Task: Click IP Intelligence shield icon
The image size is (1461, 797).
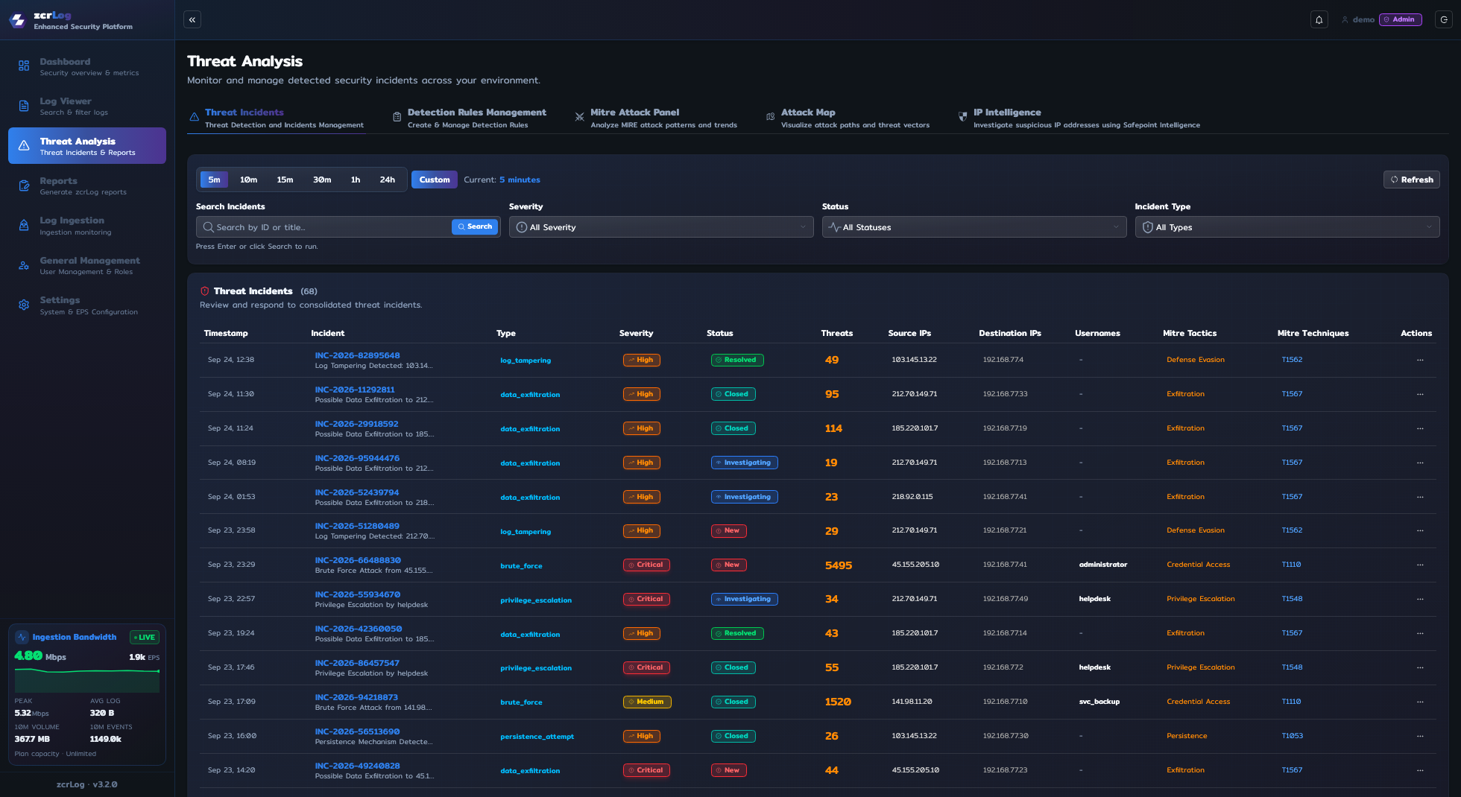Action: [962, 117]
